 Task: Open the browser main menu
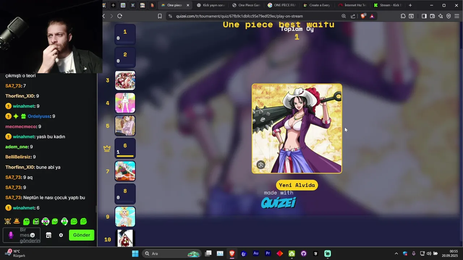coord(457,16)
